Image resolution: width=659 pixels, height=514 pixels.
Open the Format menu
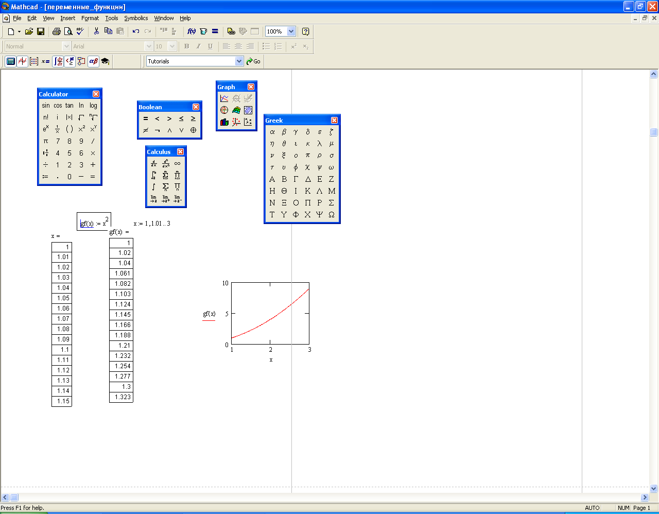[90, 18]
